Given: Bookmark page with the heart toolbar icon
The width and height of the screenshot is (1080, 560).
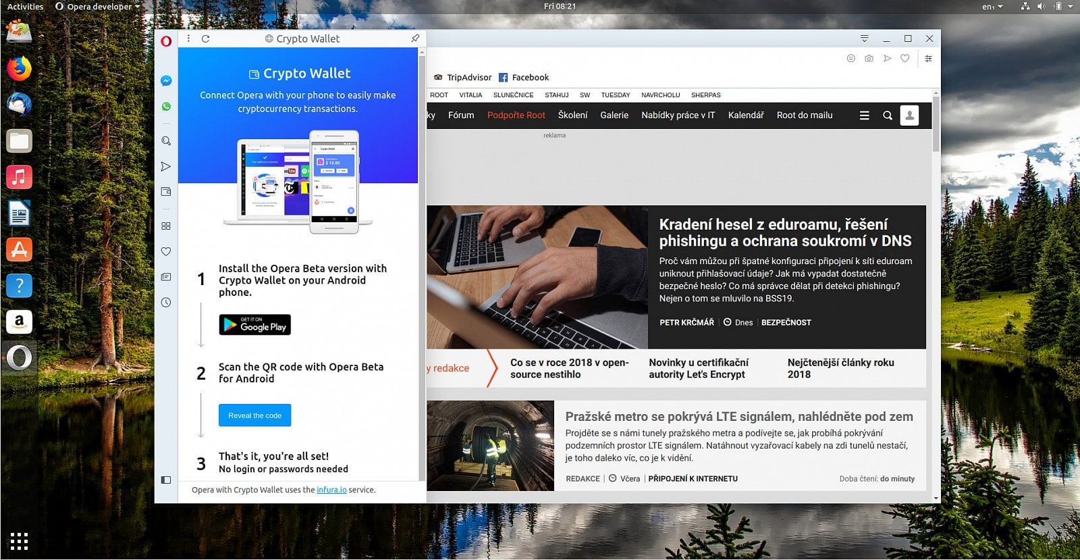Looking at the screenshot, I should pos(905,59).
